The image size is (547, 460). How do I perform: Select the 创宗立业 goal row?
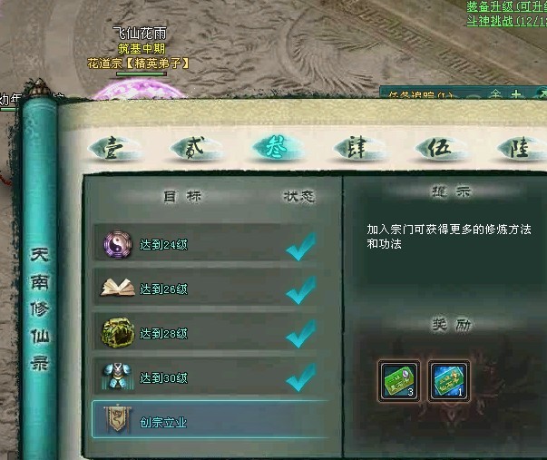click(210, 419)
